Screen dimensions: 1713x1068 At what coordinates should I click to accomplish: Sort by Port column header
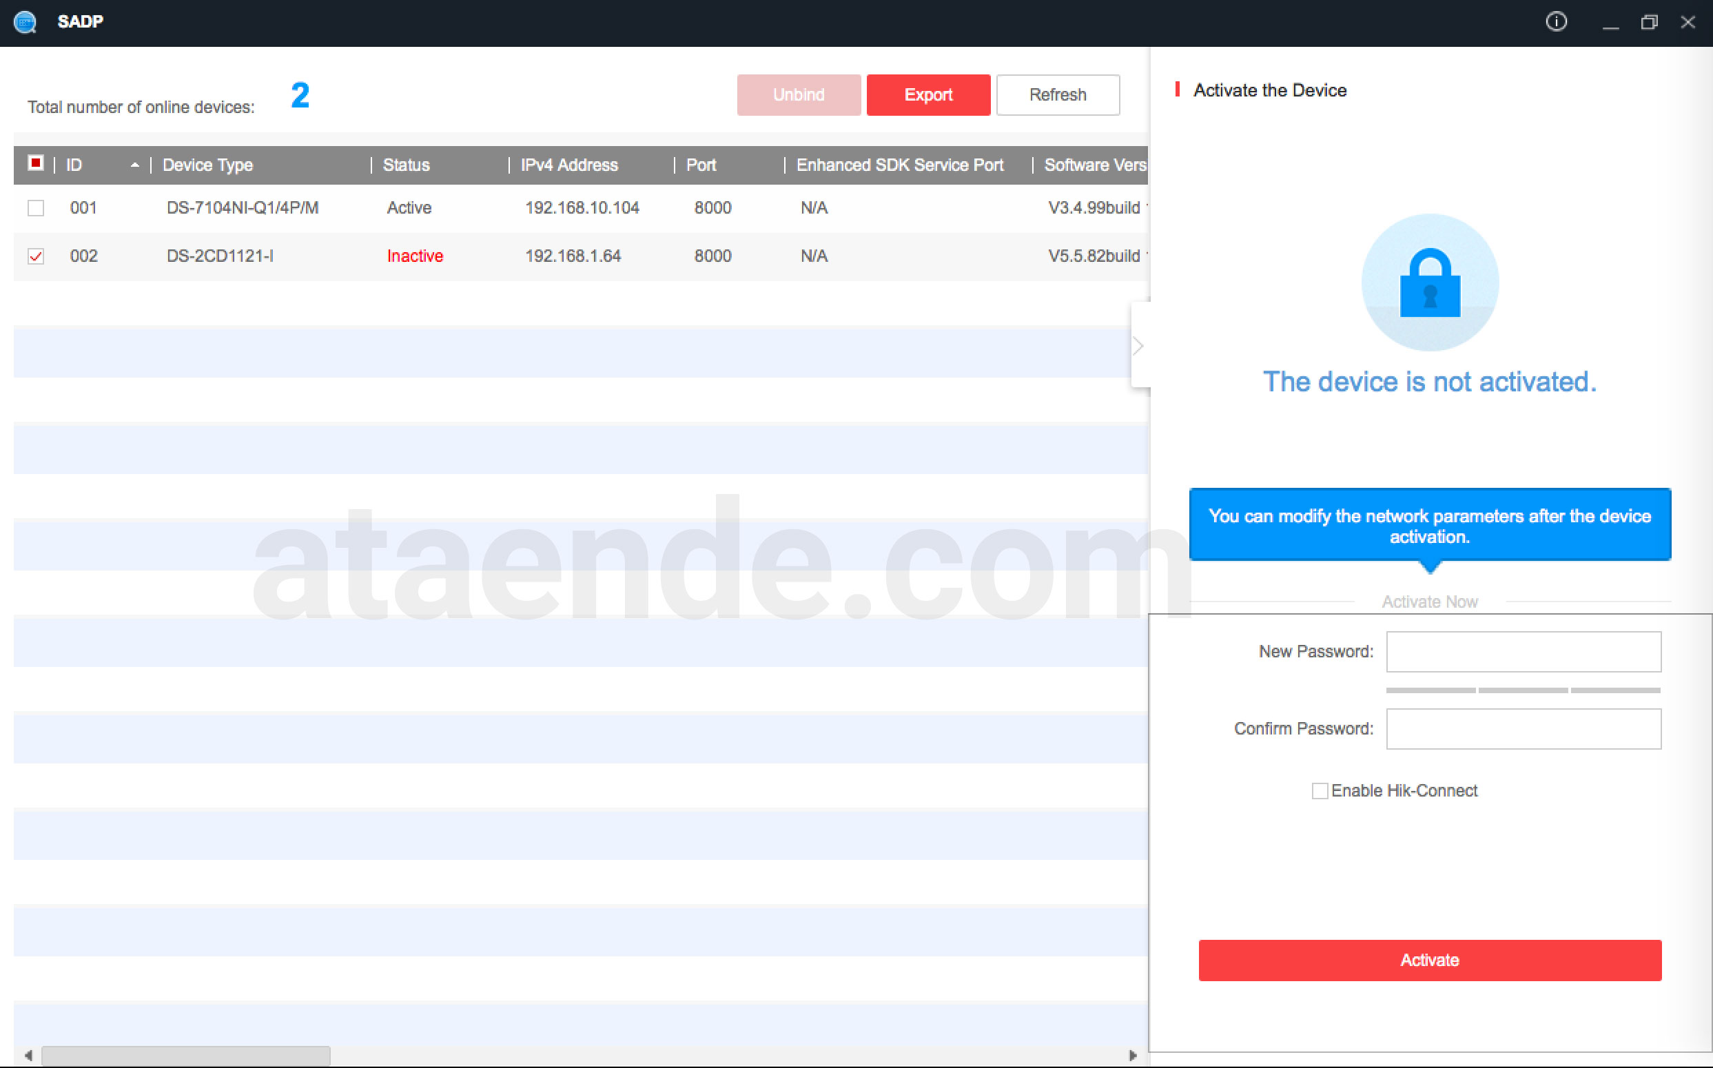[x=701, y=165]
